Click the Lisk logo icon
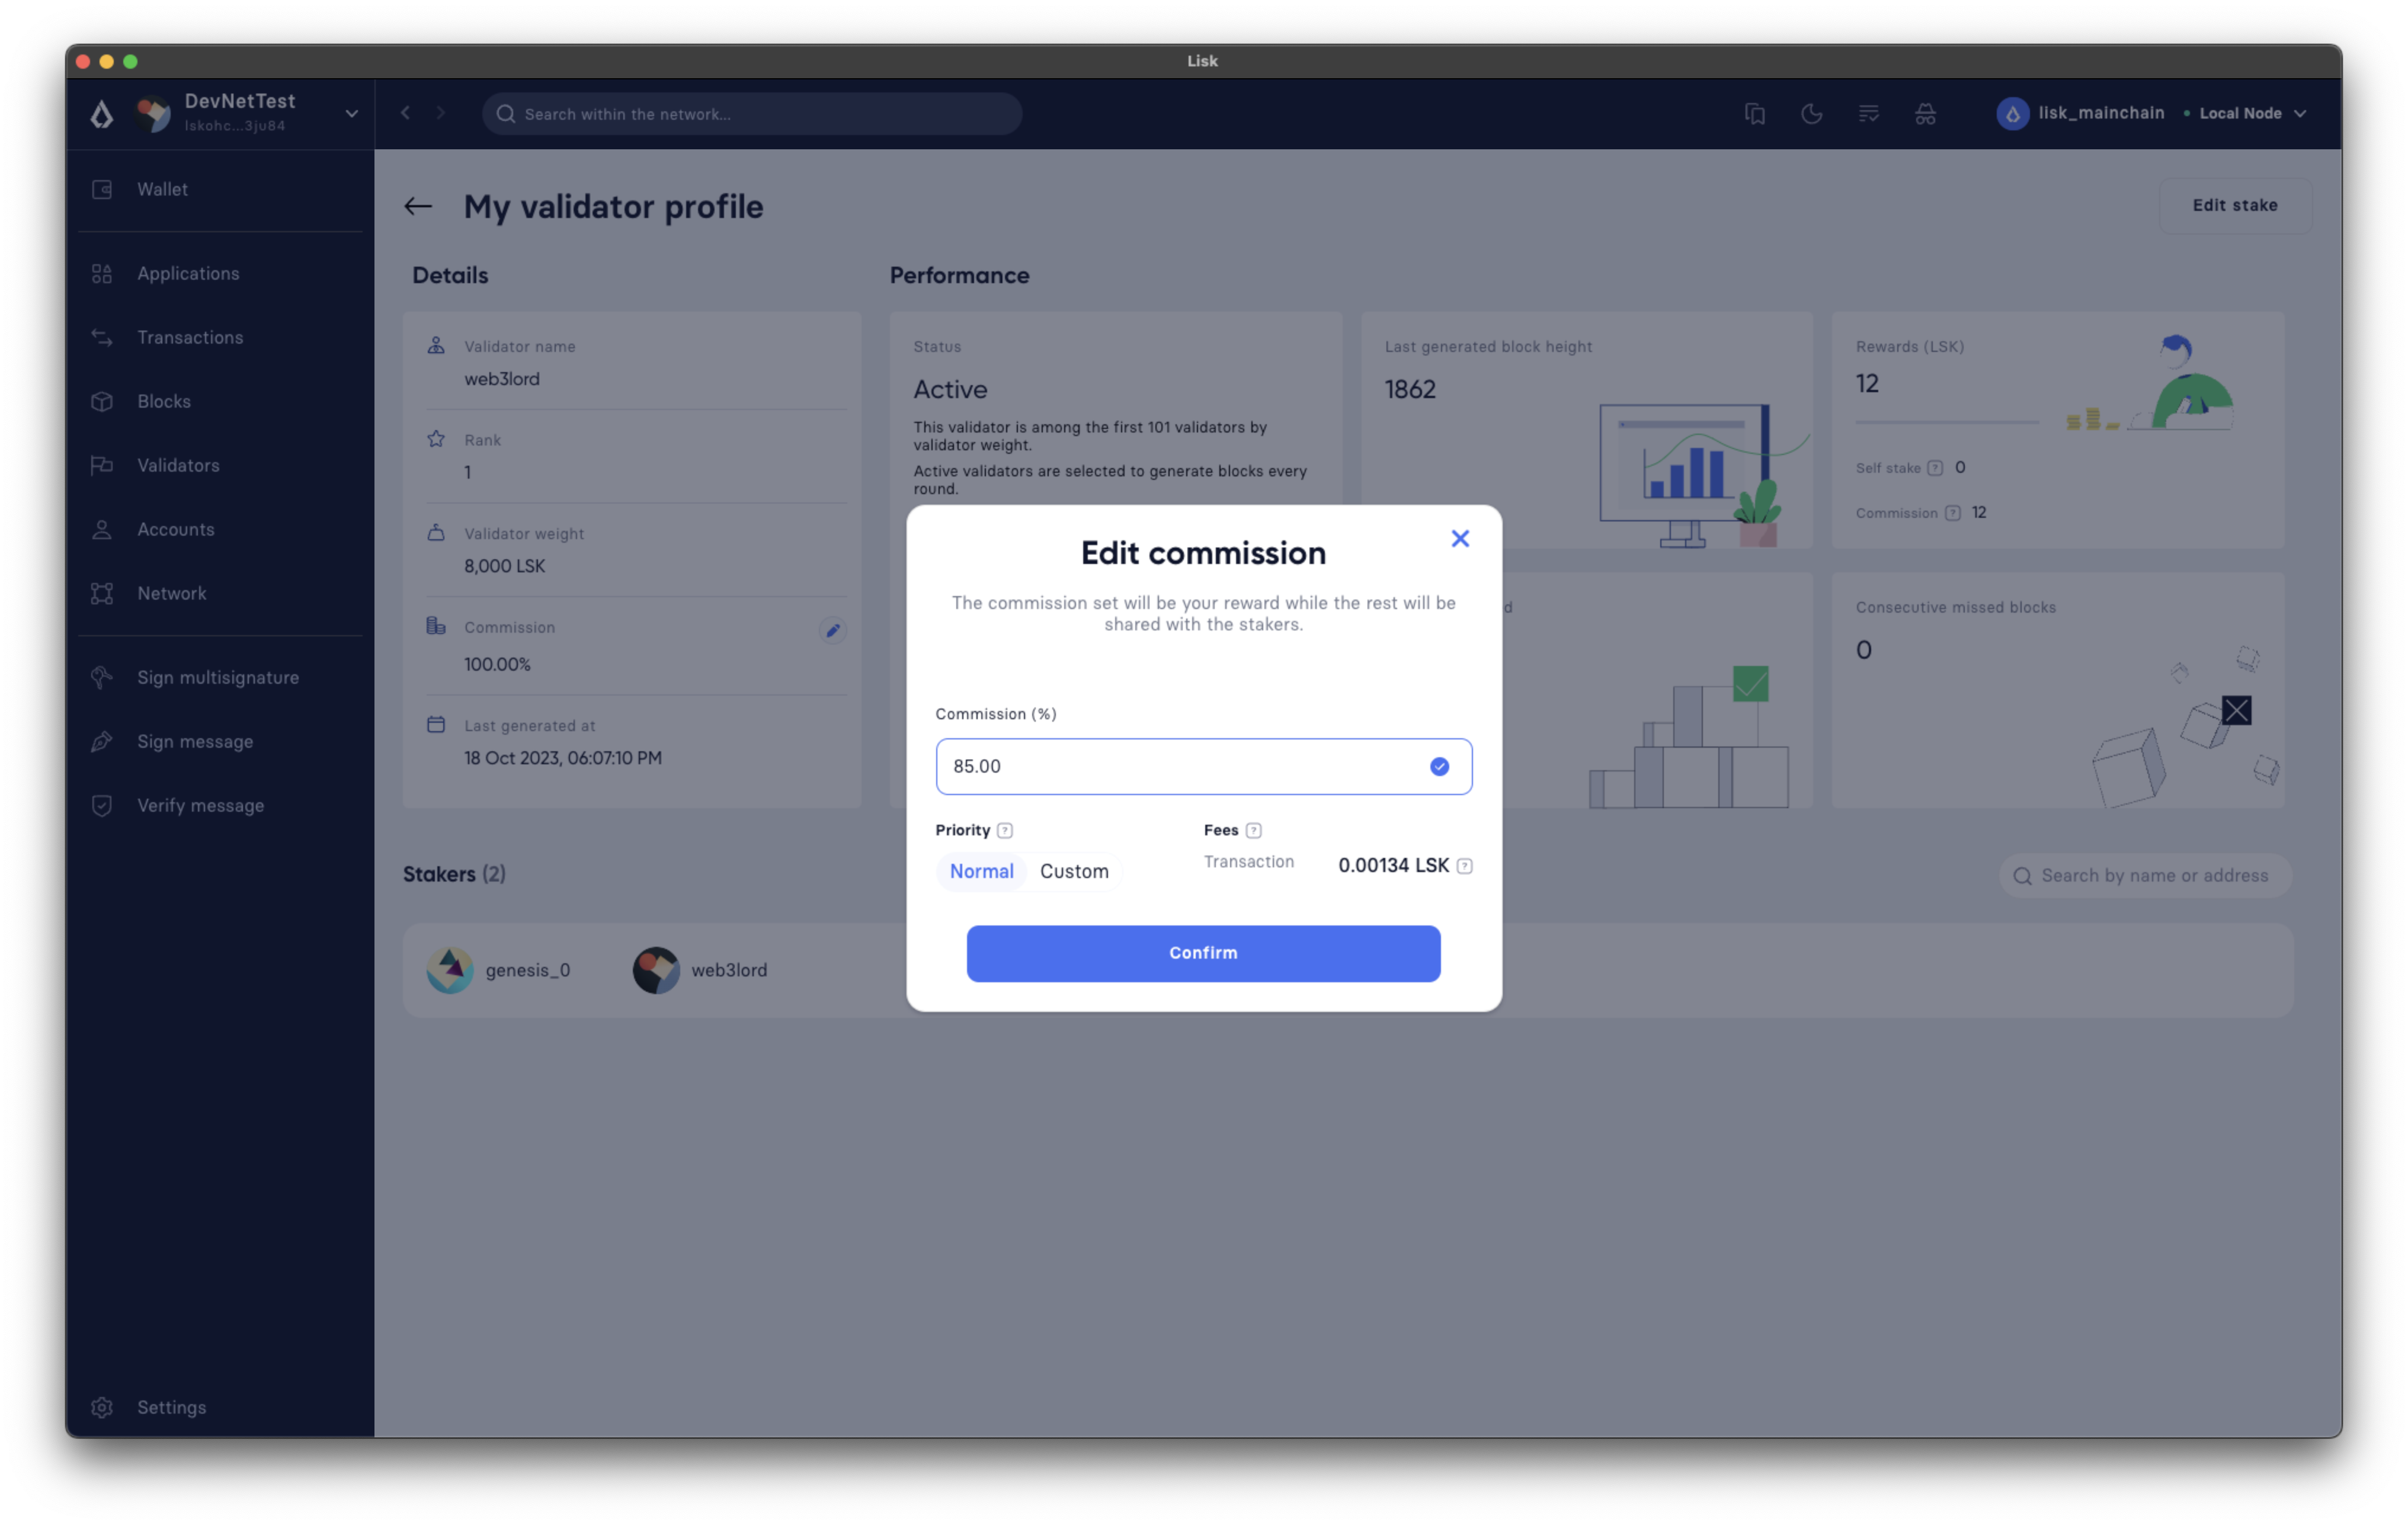2408x1525 pixels. (102, 114)
